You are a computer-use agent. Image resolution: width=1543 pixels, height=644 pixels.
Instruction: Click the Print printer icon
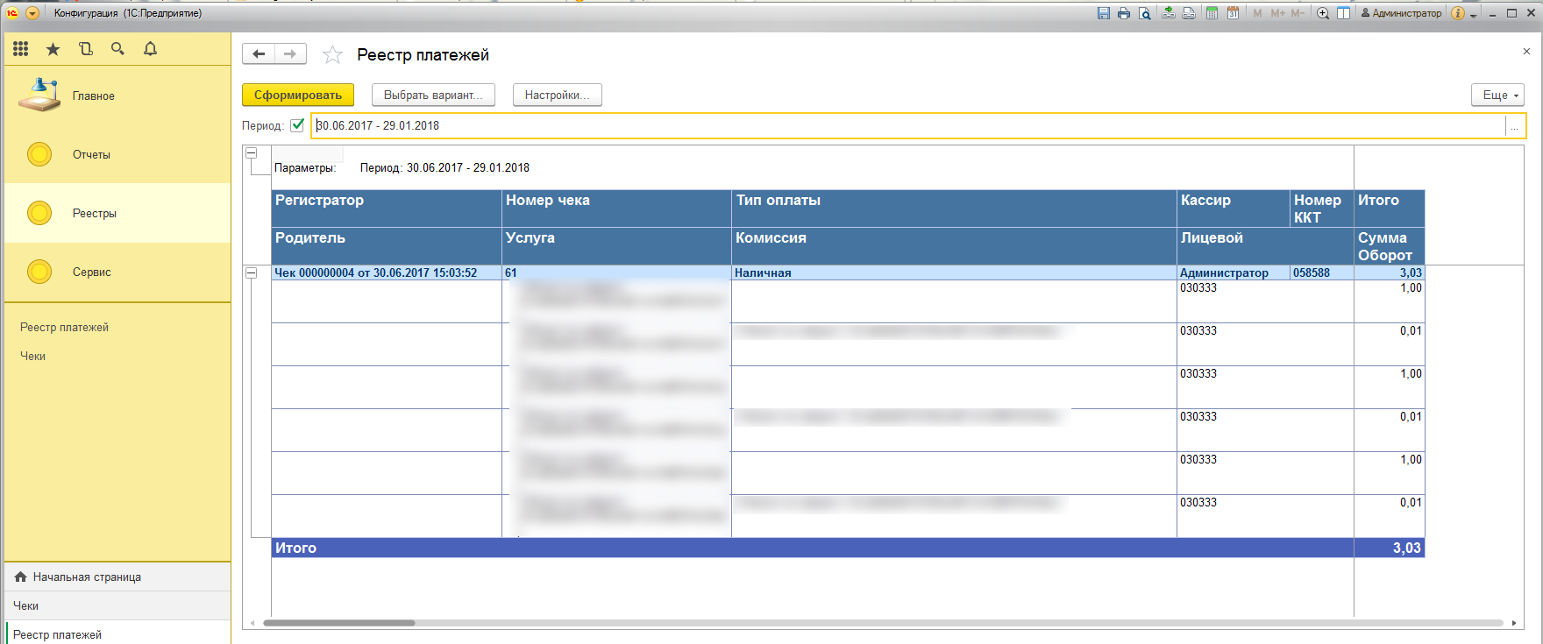click(x=1124, y=13)
